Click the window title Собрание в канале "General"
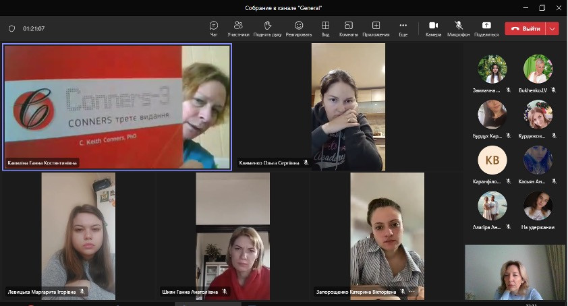568x306 pixels. 283,8
